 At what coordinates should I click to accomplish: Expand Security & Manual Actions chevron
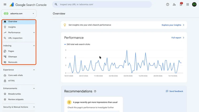[34, 107]
